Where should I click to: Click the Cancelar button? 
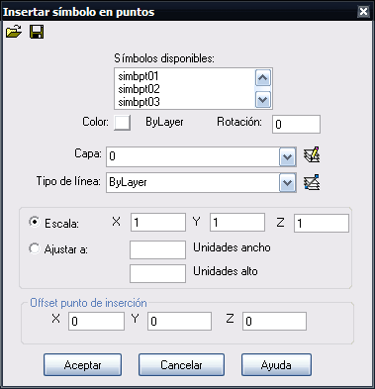pyautogui.click(x=181, y=365)
